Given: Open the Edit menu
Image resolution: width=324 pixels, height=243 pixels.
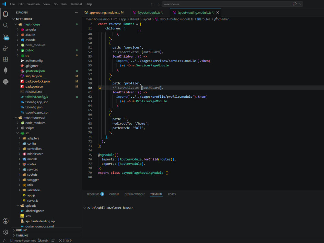Looking at the screenshot, I should pyautogui.click(x=21, y=4).
